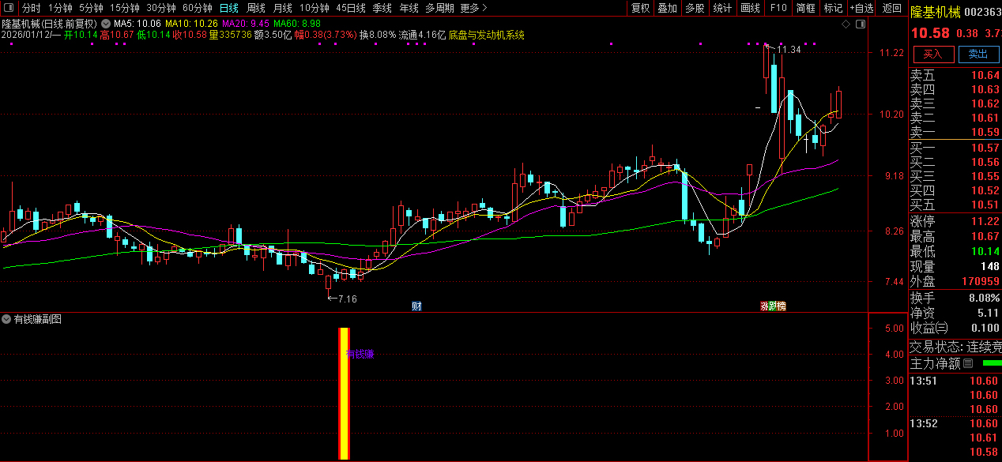Open the 更多 periods menu
Screen dimensions: 1002x462
point(473,8)
